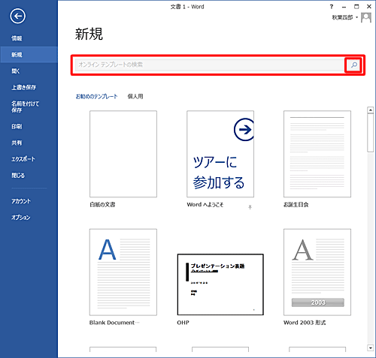376x358 pixels.
Task: Open アカウント settings
Action: 21,201
